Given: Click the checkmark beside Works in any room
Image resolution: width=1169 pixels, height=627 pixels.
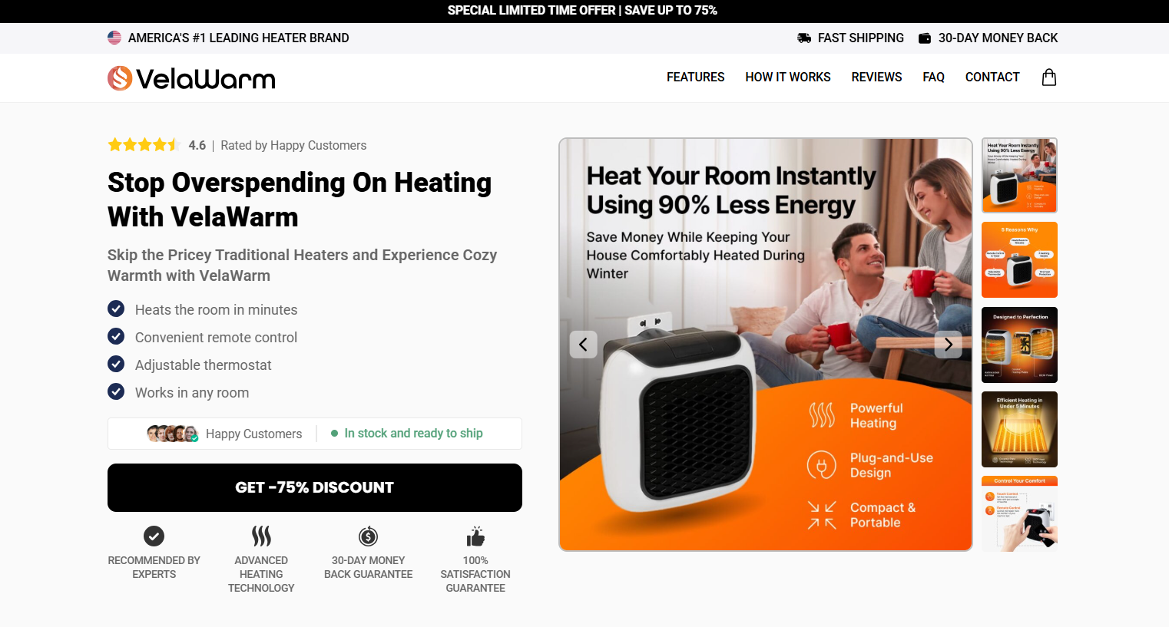Looking at the screenshot, I should coord(116,391).
